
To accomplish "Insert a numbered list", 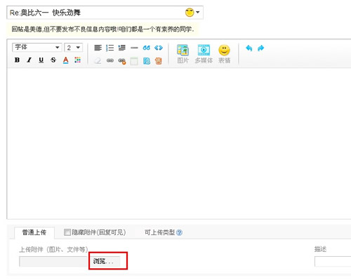I will [110, 48].
